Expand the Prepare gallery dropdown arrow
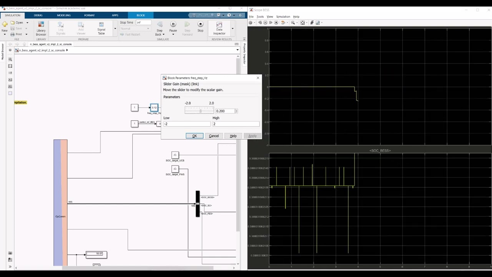The height and width of the screenshot is (277, 492). coord(115,28)
